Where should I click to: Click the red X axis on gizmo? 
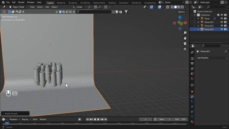[x=185, y=23]
